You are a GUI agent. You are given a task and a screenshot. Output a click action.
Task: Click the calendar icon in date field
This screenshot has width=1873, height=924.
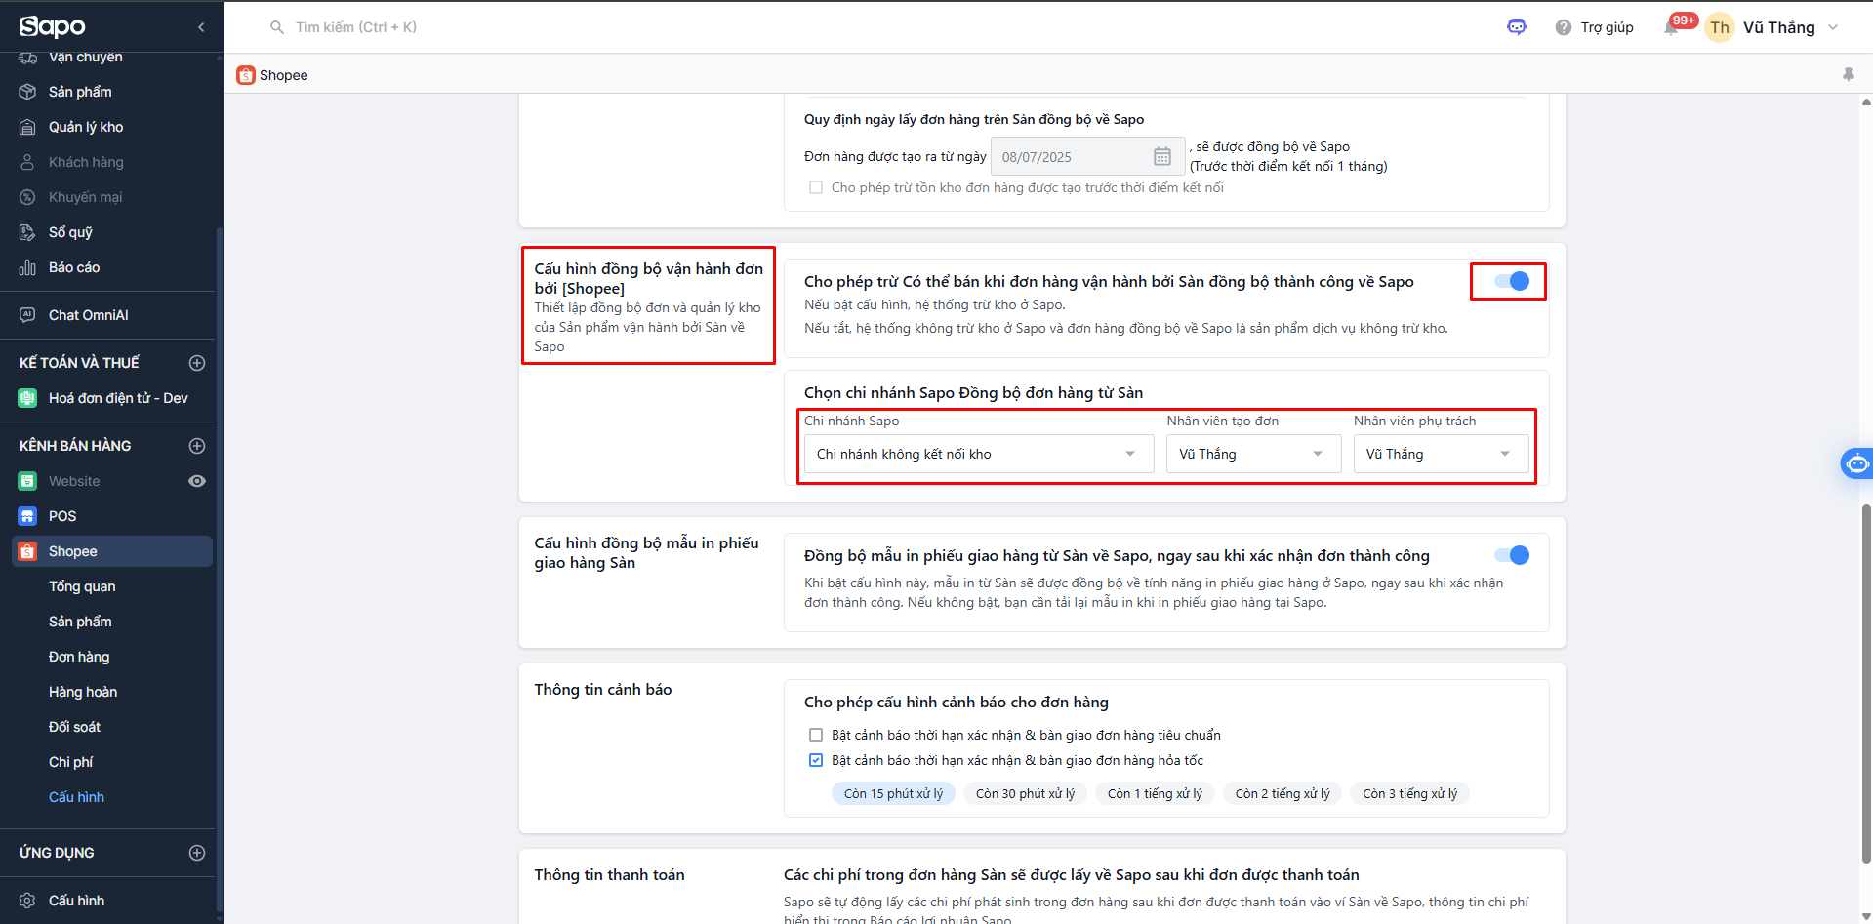tap(1162, 156)
